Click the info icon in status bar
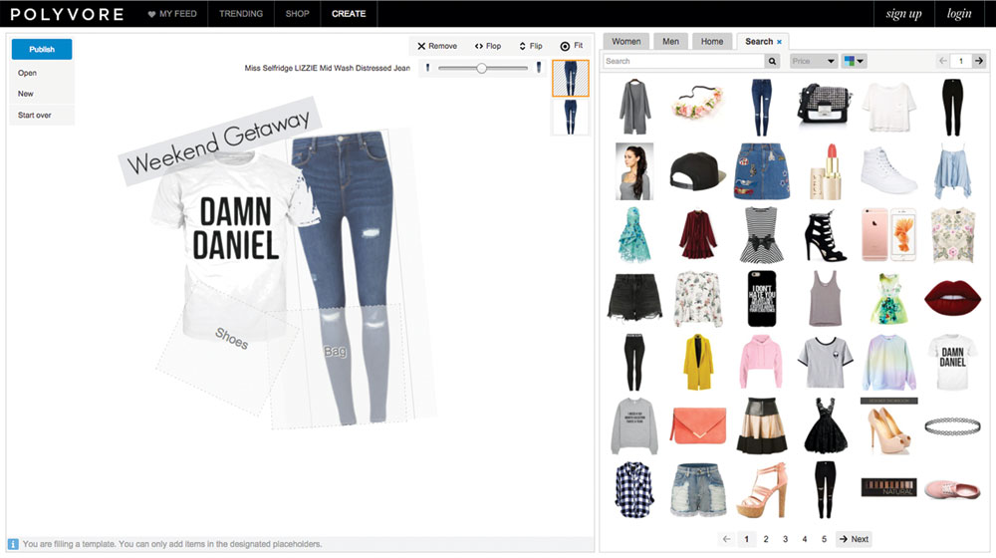Image resolution: width=996 pixels, height=558 pixels. click(x=13, y=544)
